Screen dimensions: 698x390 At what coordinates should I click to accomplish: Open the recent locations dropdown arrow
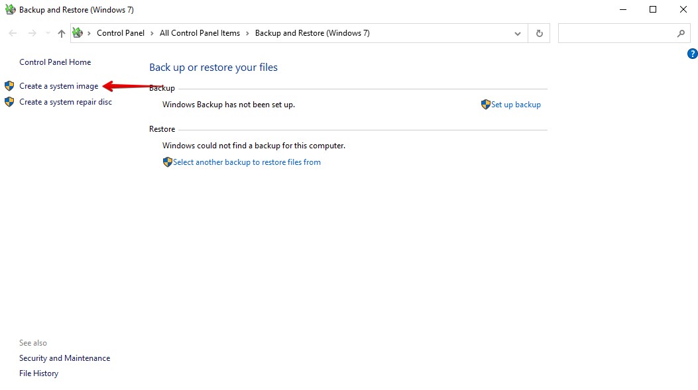click(48, 33)
